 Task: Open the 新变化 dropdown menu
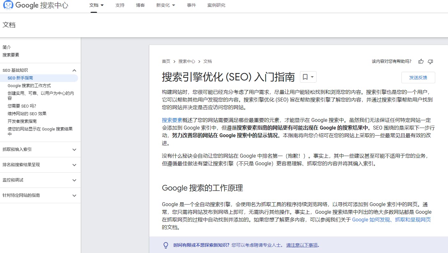(x=165, y=5)
